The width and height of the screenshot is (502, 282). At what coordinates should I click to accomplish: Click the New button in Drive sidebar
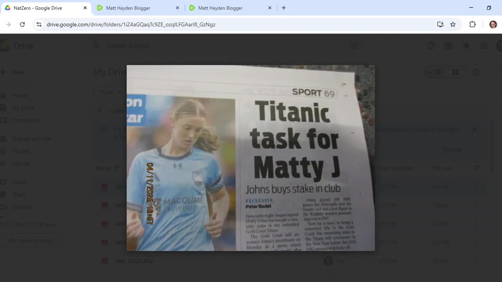click(x=13, y=72)
